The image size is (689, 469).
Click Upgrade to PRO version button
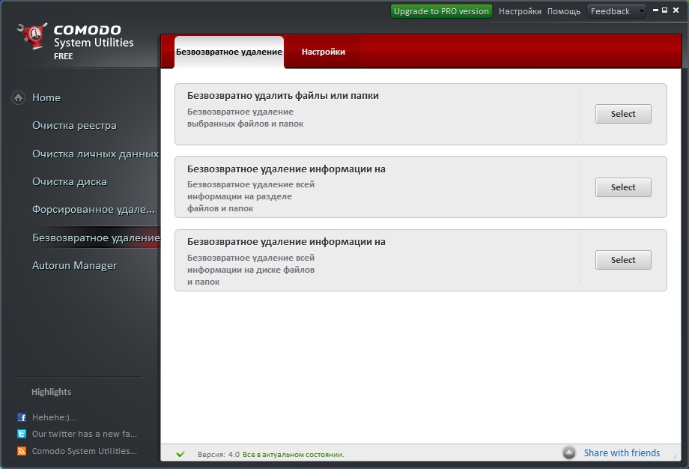click(x=441, y=11)
